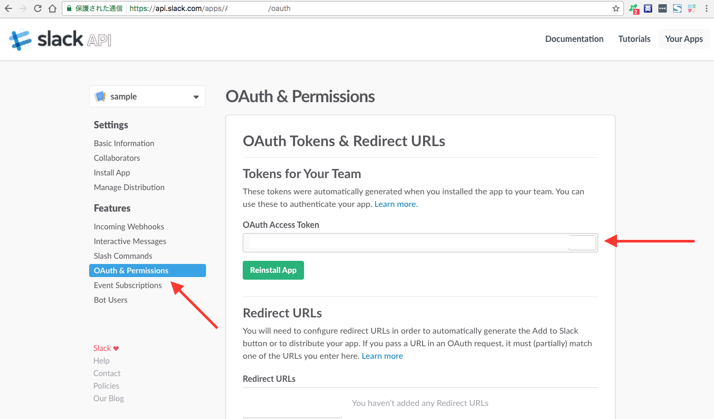Click the browser back arrow
Screen dimensions: 714x419
click(x=8, y=8)
